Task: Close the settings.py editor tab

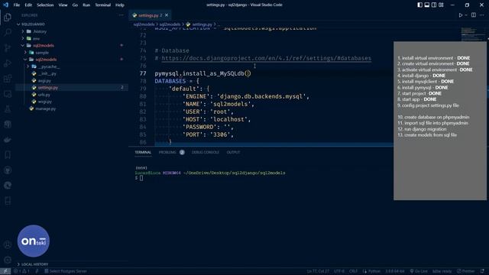Action: click(x=167, y=15)
